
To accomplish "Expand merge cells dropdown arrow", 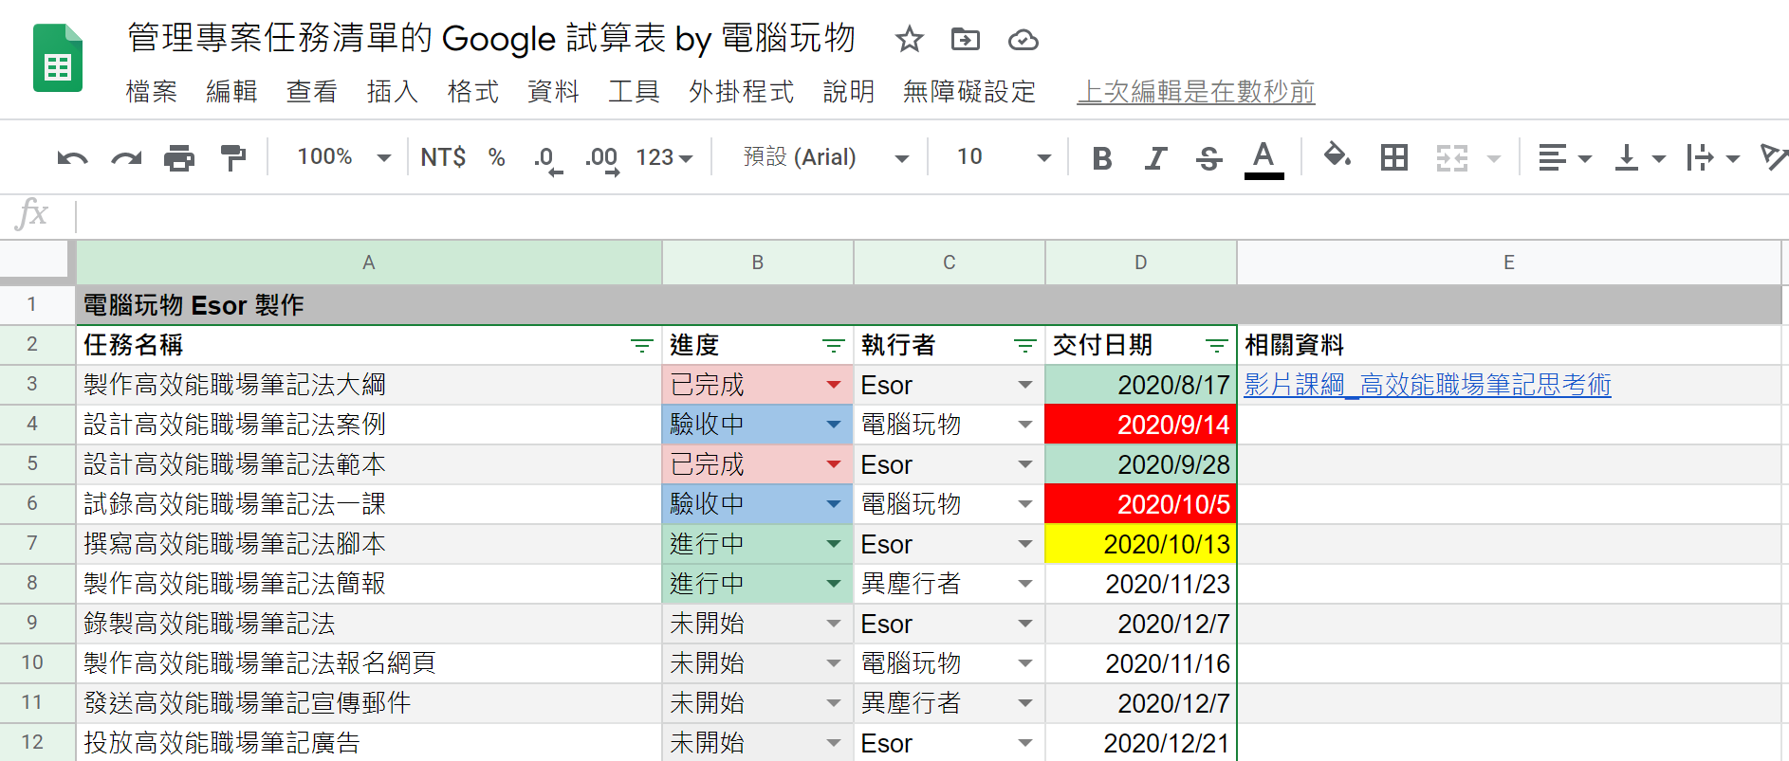I will click(x=1494, y=158).
